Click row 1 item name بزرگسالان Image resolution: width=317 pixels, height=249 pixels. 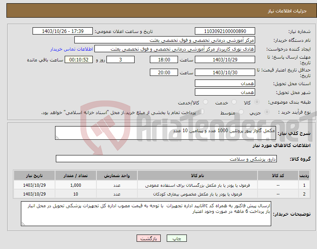[x=197, y=185]
